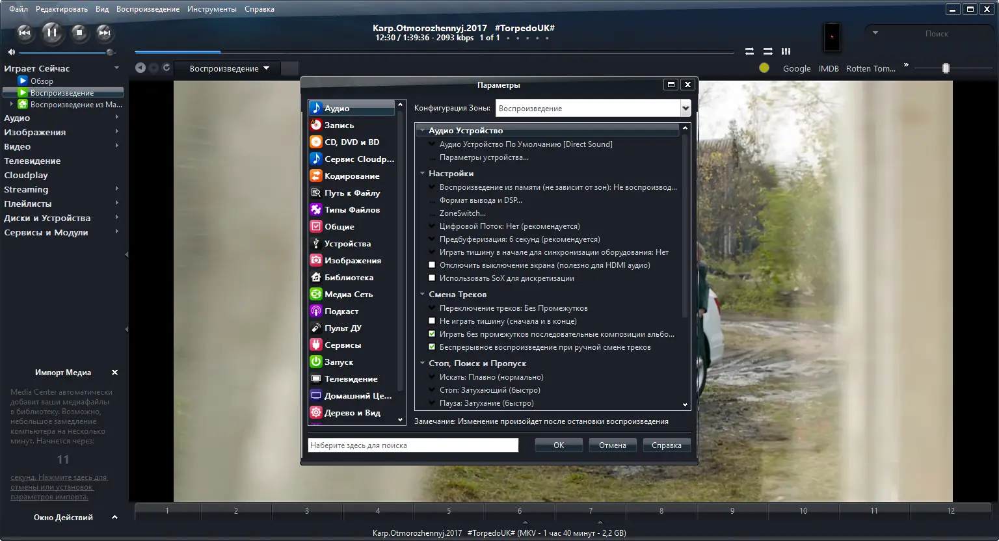Open the Подкаст settings category
The width and height of the screenshot is (999, 541).
[351, 311]
